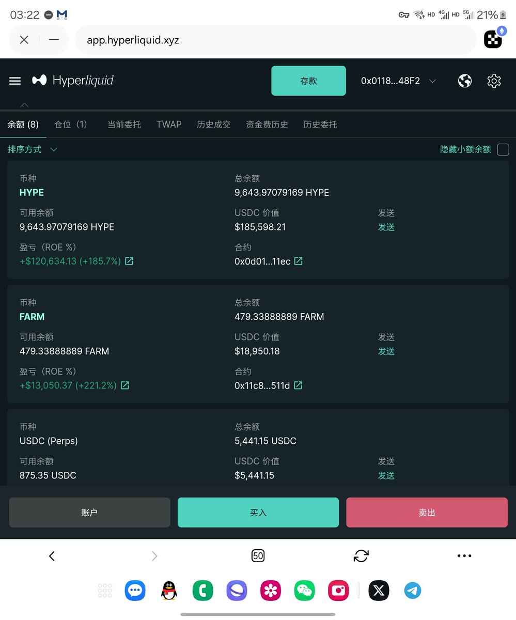Expand the wallet address 0x0118...48F2 dropdown
Screen dimensions: 516x620
pyautogui.click(x=398, y=81)
